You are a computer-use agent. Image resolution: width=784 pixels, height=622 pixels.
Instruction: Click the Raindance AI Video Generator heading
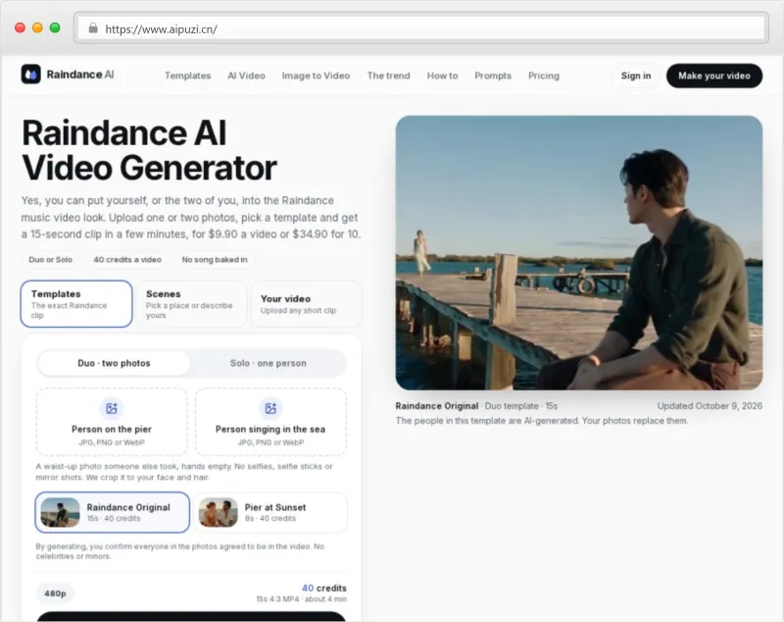coord(149,150)
